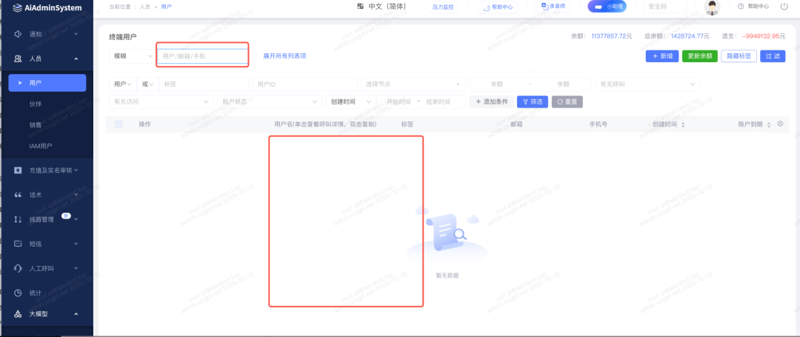Go to IAM用户 in sidebar

(41, 147)
